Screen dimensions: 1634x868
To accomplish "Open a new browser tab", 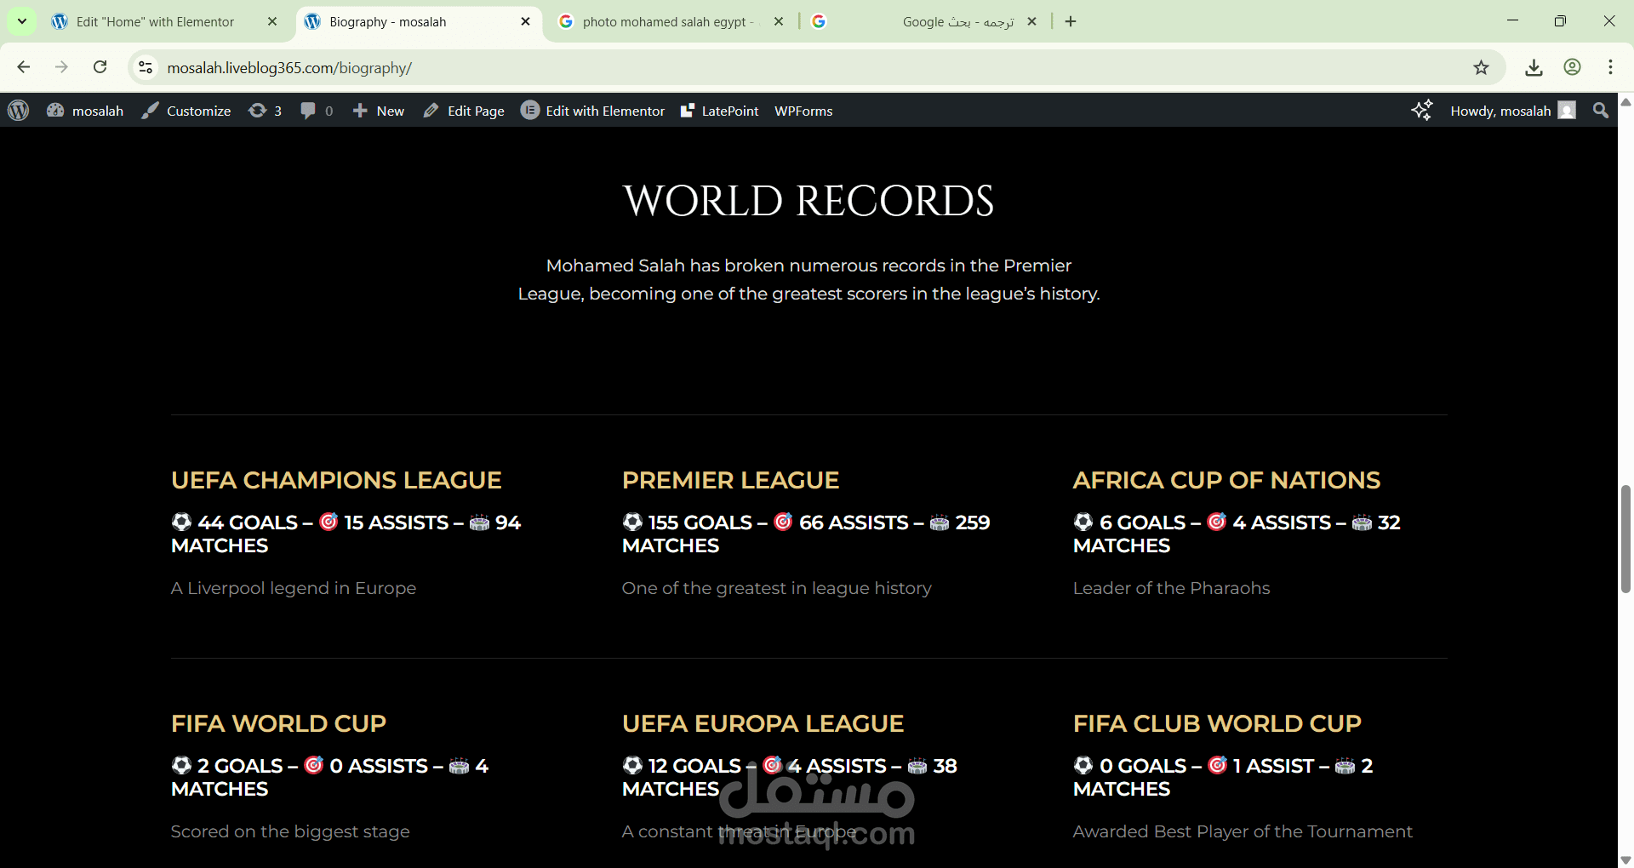I will (1071, 21).
